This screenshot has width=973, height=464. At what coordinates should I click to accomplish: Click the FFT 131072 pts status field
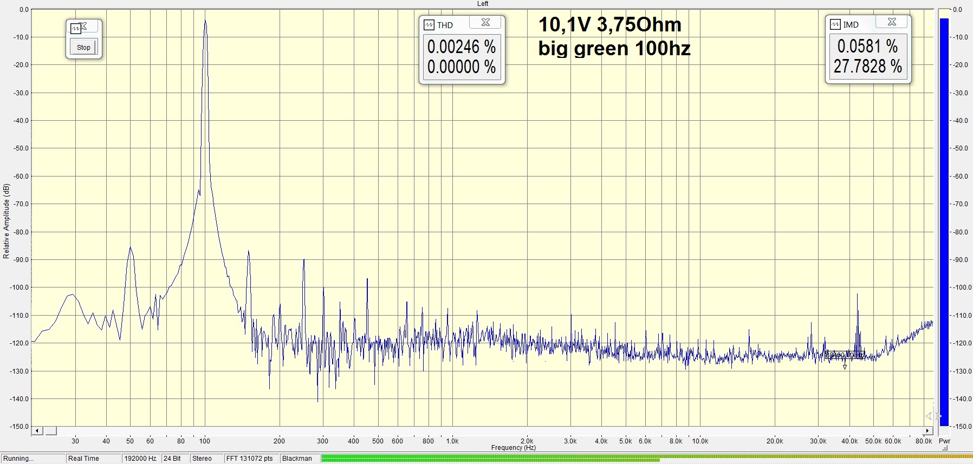tap(251, 459)
